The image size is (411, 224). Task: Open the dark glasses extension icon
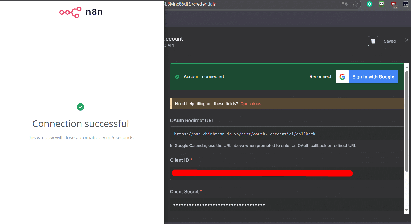406,4
